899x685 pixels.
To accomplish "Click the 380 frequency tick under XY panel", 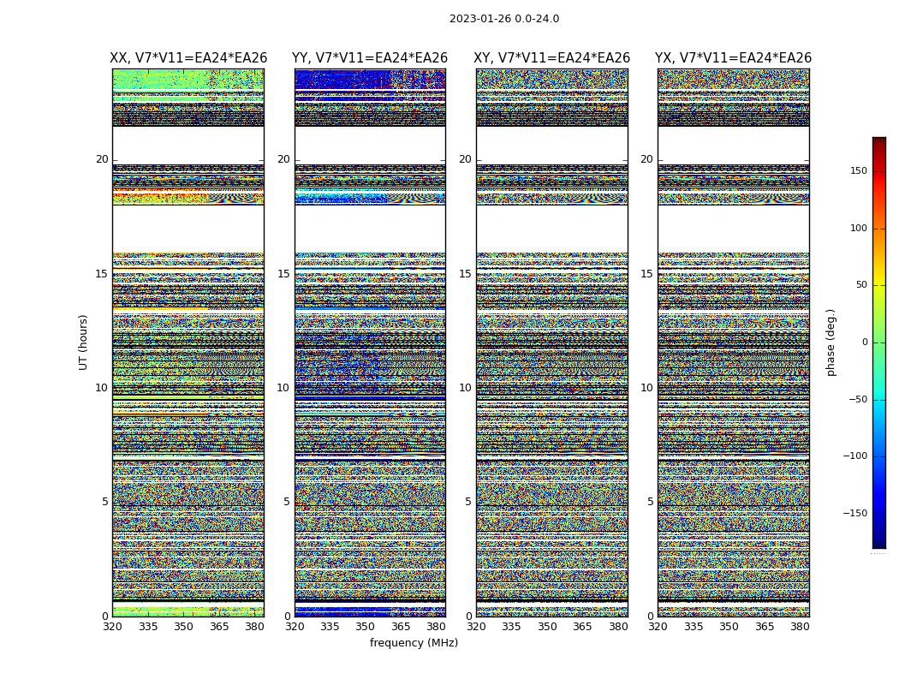I will click(618, 627).
